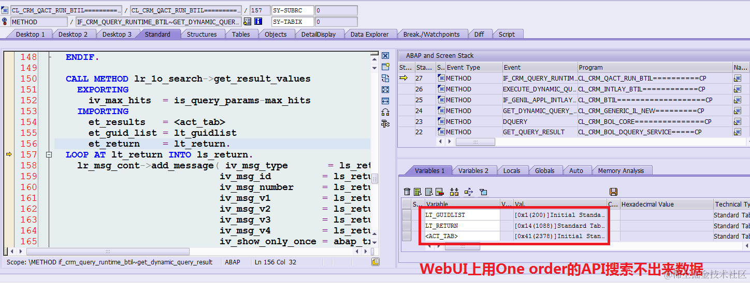Image resolution: width=750 pixels, height=283 pixels.
Task: Select all rows in Variables table
Action: [x=407, y=204]
